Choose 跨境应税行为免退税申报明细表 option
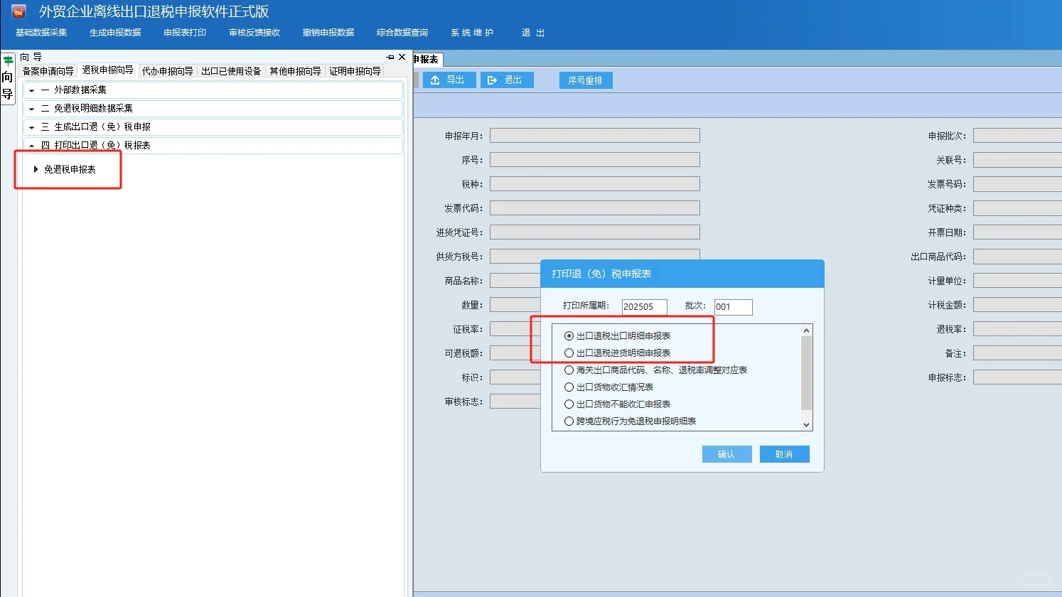1062x597 pixels. (569, 421)
